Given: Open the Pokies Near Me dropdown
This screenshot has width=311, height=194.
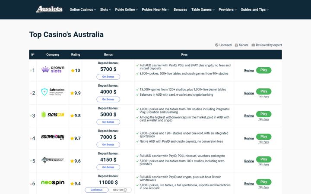Looking at the screenshot, I should click(155, 9).
